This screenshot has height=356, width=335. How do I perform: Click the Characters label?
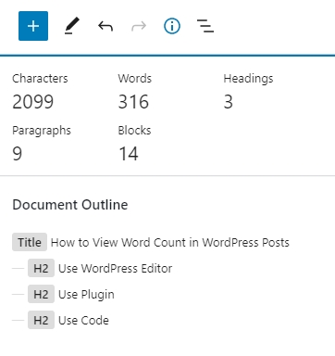pos(40,79)
